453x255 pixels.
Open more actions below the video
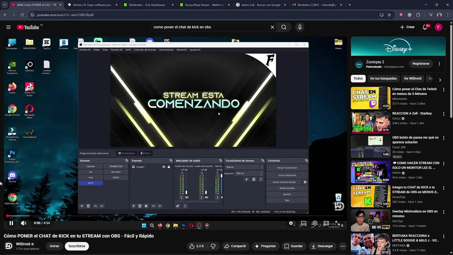coord(343,246)
